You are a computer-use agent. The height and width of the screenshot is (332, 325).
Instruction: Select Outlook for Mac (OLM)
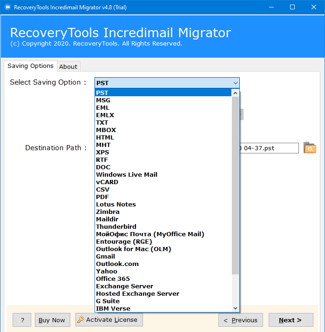(x=163, y=249)
